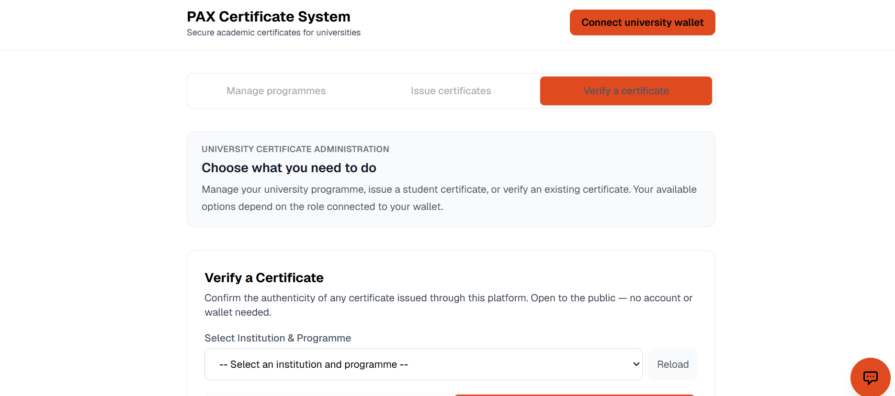The height and width of the screenshot is (396, 895).
Task: Click the PAX Certificate System title
Action: pos(269,17)
